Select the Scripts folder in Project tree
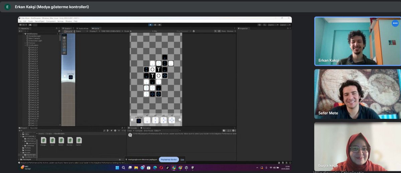 click(x=28, y=152)
